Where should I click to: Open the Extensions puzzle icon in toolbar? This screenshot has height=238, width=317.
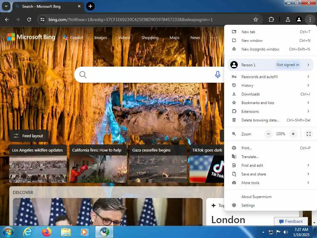[x=271, y=20]
